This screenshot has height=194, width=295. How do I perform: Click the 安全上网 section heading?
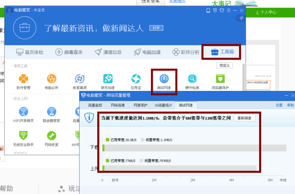click(x=20, y=99)
